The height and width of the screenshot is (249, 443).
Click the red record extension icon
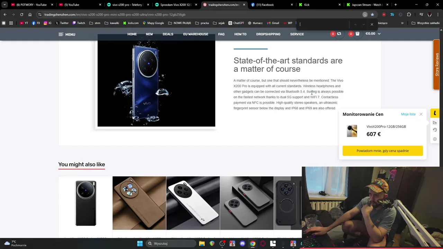[x=384, y=15]
